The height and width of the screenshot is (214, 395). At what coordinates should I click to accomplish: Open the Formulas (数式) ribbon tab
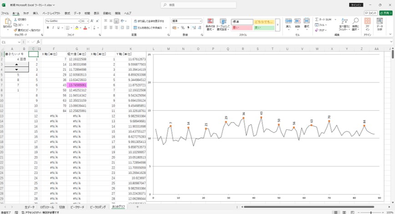(67, 13)
